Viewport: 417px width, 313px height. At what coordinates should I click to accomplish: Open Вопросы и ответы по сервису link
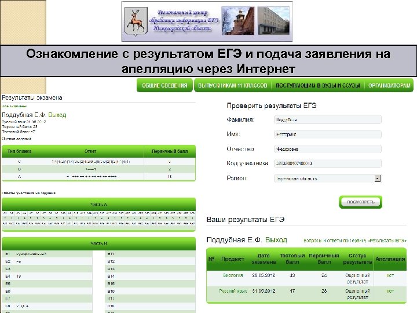355,241
